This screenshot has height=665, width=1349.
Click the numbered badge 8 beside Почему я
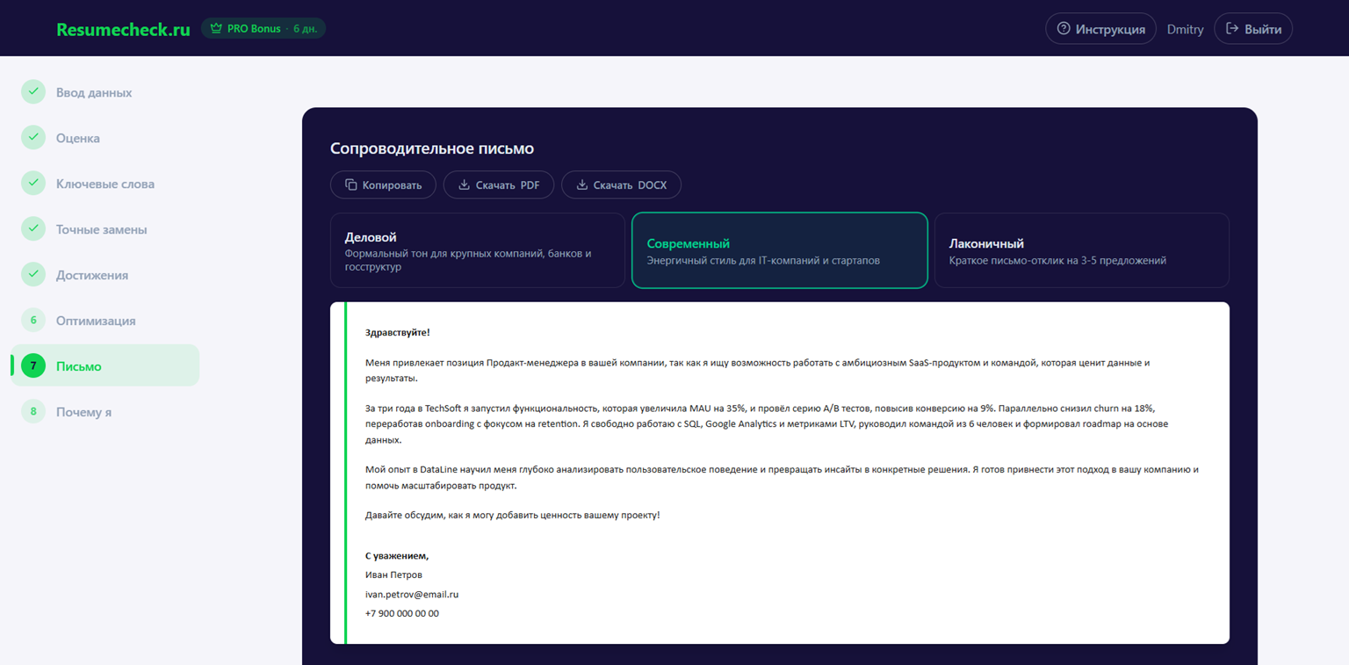point(32,411)
